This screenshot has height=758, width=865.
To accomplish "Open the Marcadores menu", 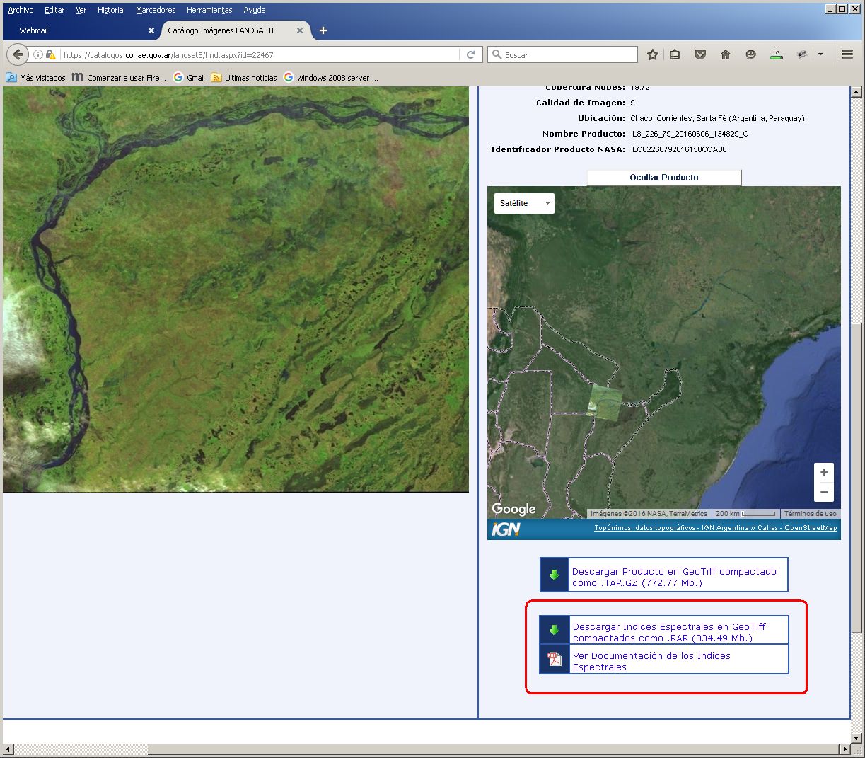I will pos(156,10).
